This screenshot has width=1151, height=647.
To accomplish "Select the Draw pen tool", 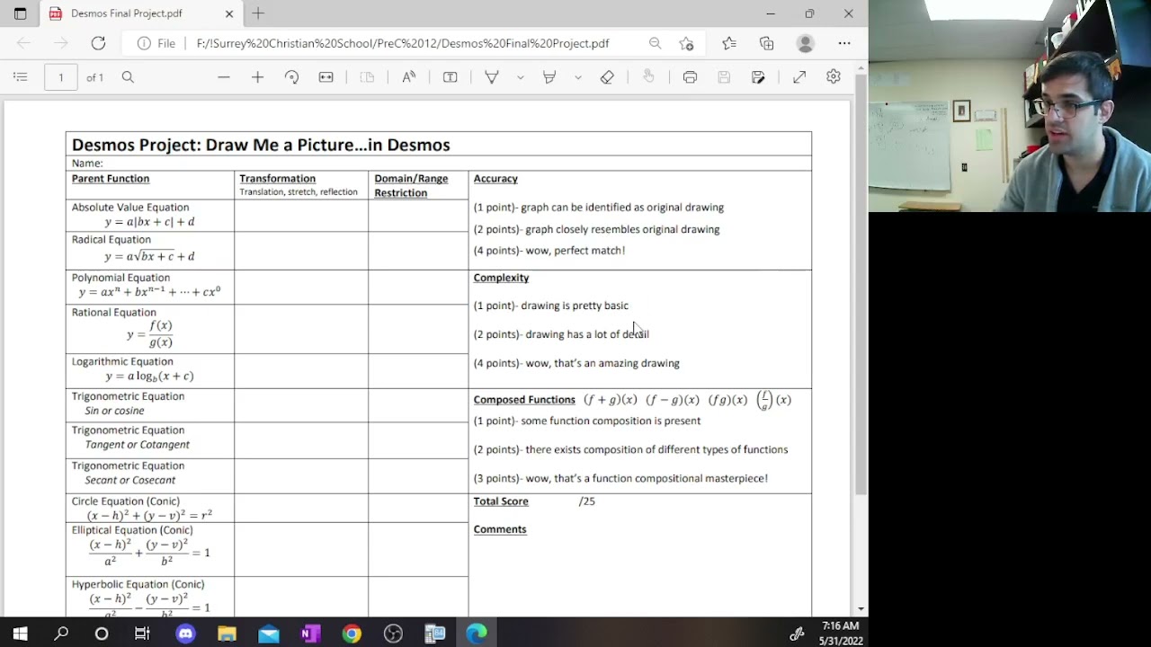I will tap(492, 77).
